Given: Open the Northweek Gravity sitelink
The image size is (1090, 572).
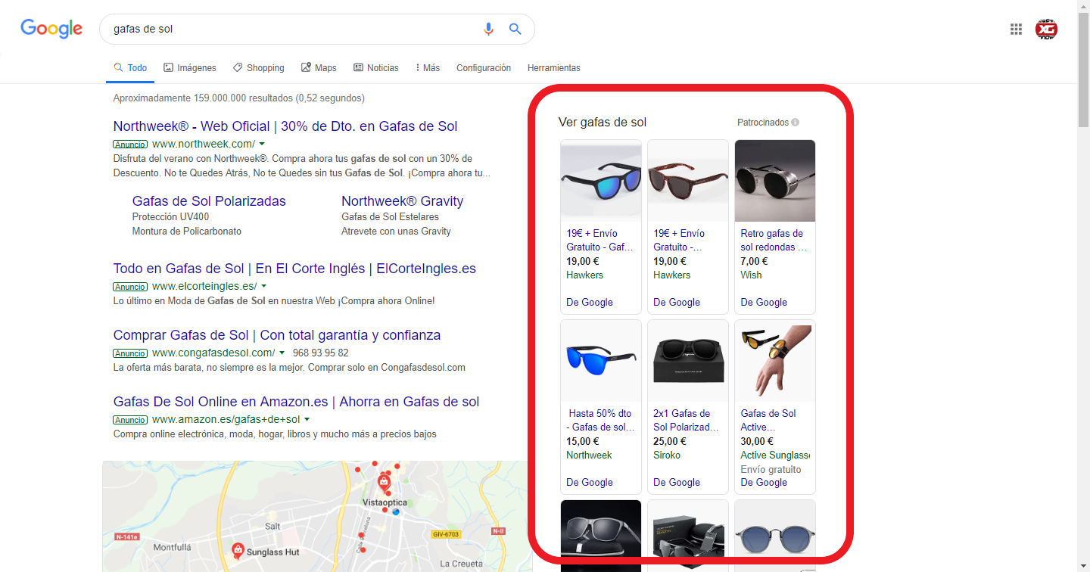Looking at the screenshot, I should [x=402, y=201].
